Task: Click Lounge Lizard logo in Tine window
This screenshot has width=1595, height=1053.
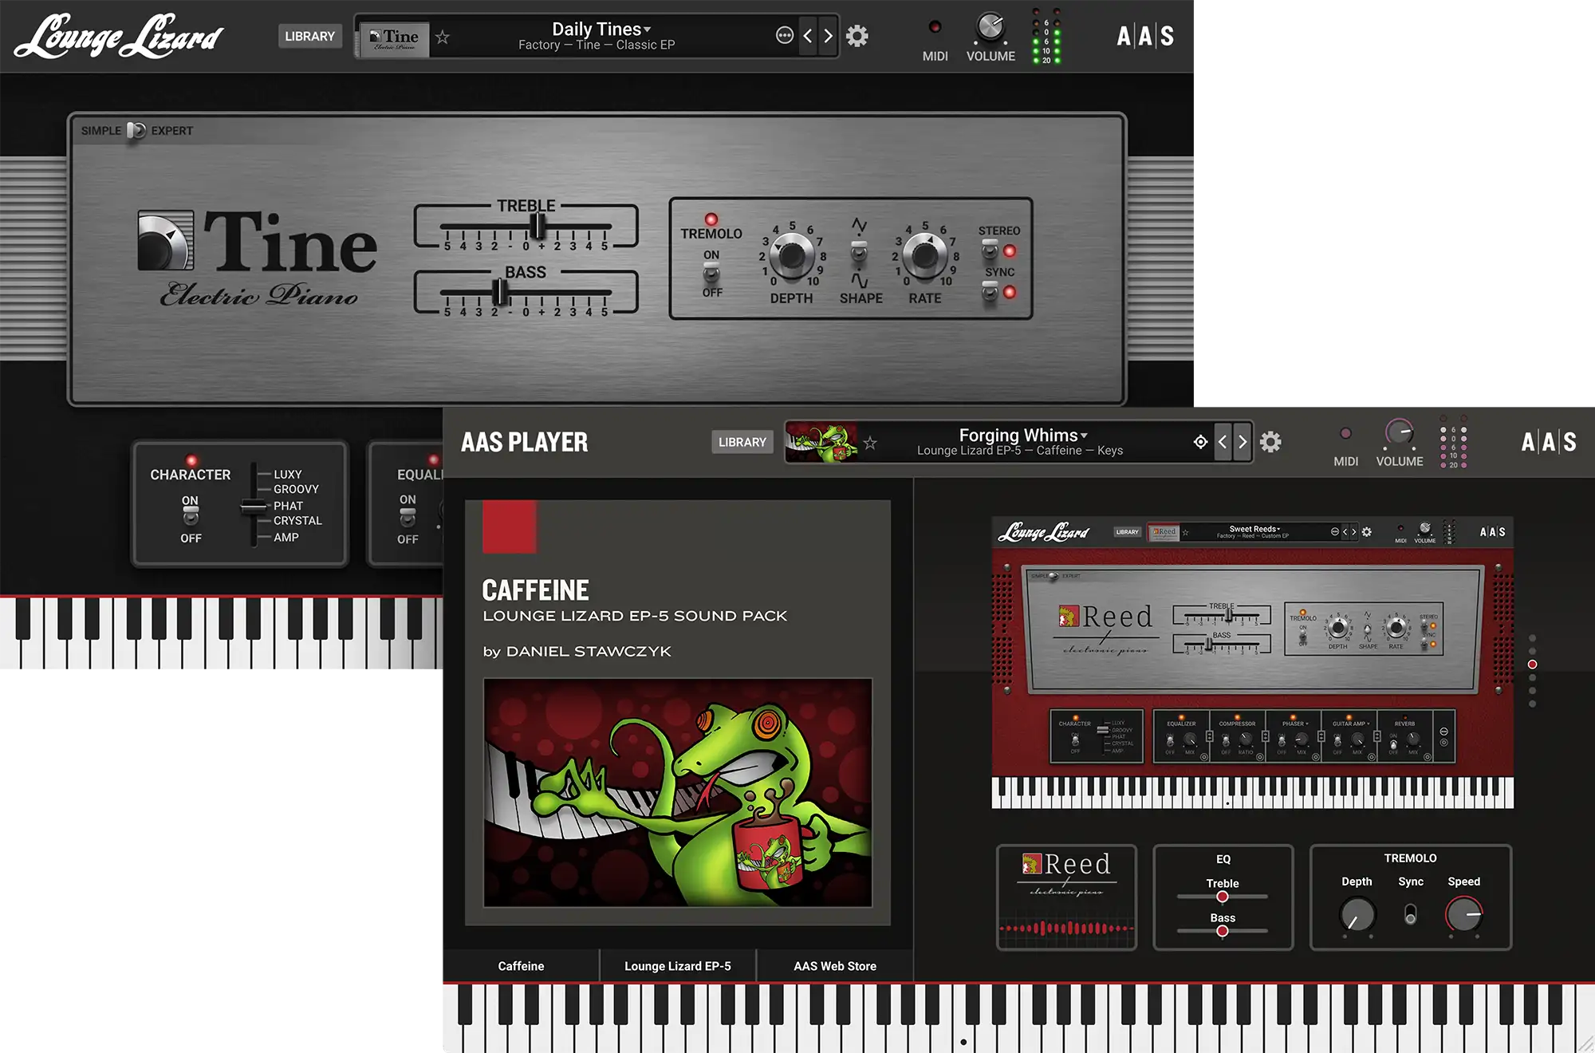Action: pos(118,37)
